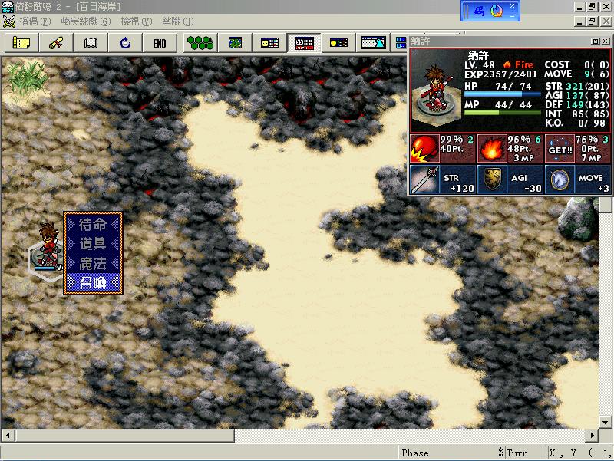
Task: Click the blue circular arrow toolbar icon
Action: coord(125,43)
